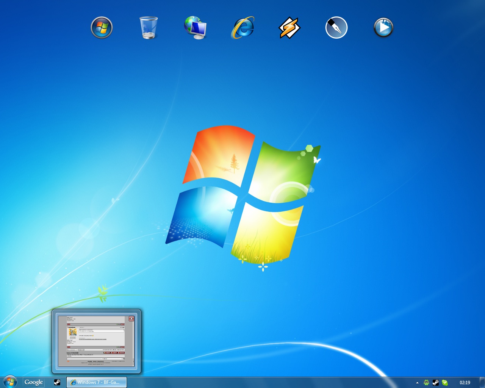
Task: Open the clock showing 02:19
Action: click(x=465, y=383)
